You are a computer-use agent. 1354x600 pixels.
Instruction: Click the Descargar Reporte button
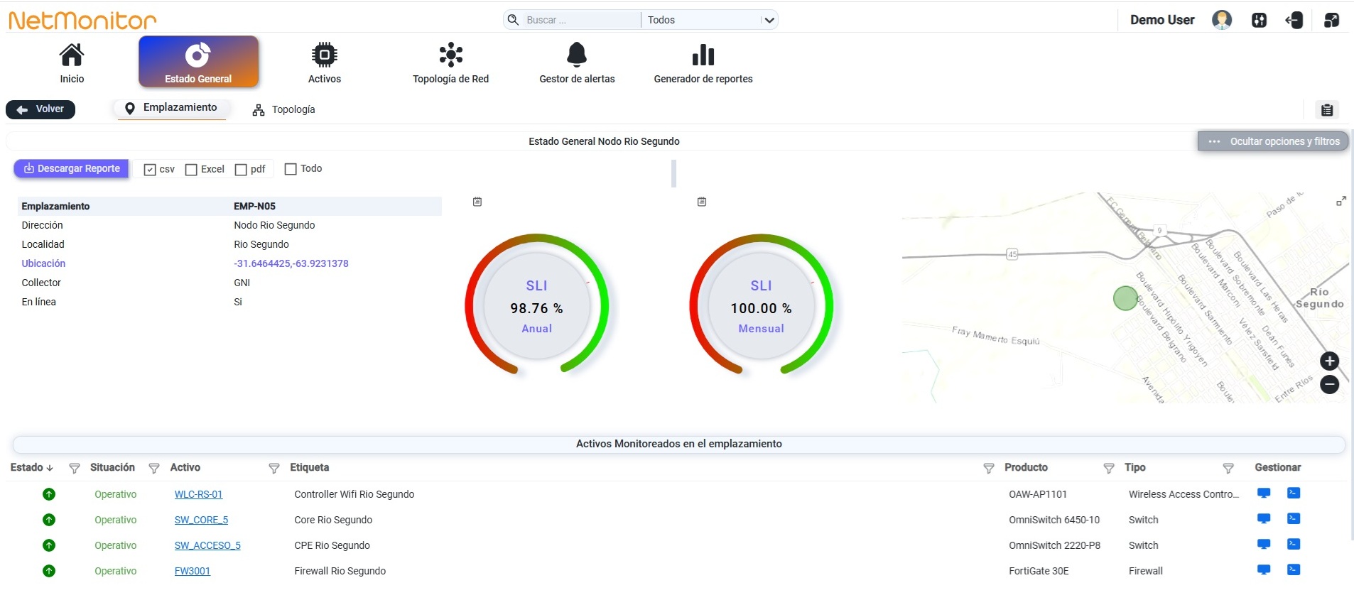tap(72, 169)
